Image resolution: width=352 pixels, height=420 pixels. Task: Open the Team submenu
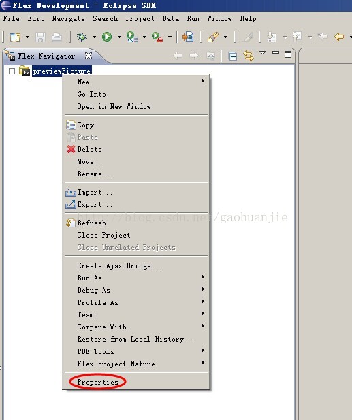coord(136,314)
